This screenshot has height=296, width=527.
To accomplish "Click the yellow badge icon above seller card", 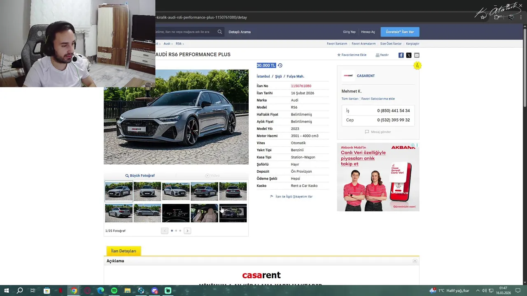I will tap(417, 65).
